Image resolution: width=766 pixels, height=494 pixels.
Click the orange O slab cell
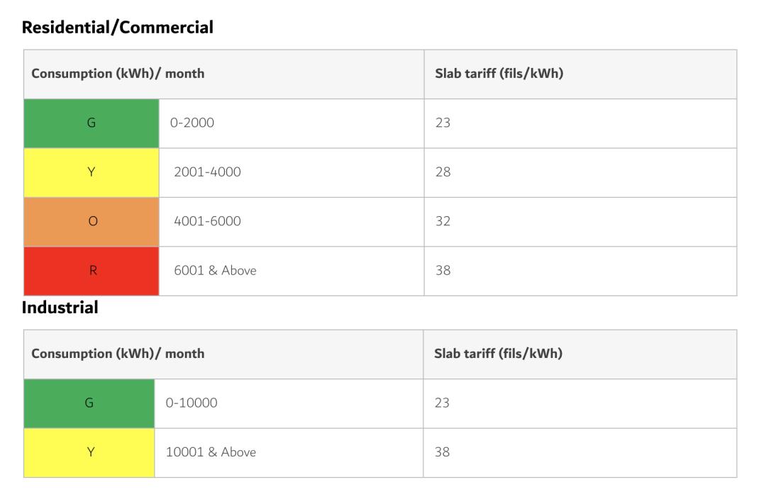[91, 221]
